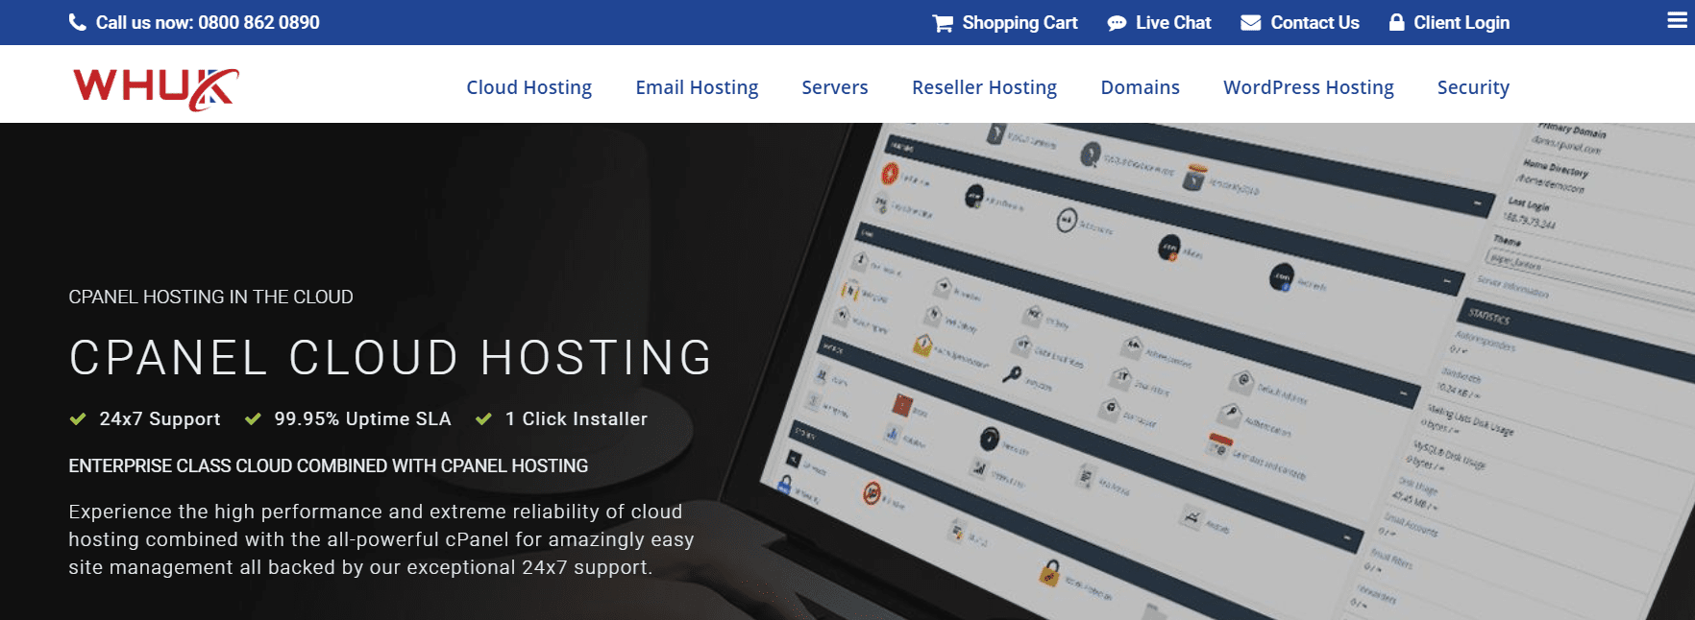This screenshot has height=620, width=1695.
Task: Expand the Servers navigation item
Action: click(834, 87)
